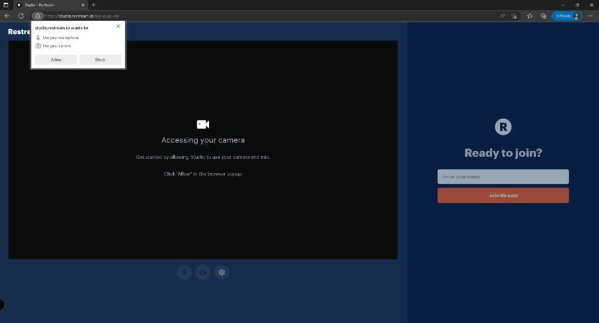Toggle the microphone button below the preview
Viewport: 599px width, 323px height.
coord(184,272)
